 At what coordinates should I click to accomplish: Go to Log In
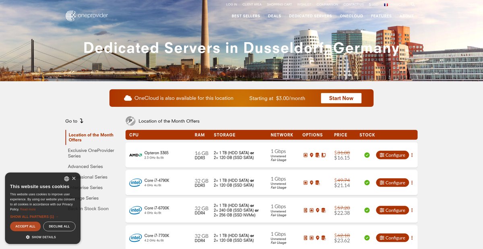231,4
